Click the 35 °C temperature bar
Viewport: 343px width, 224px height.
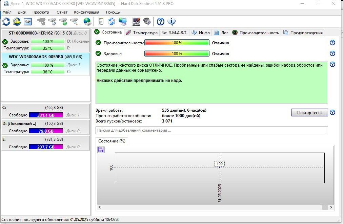(48, 48)
